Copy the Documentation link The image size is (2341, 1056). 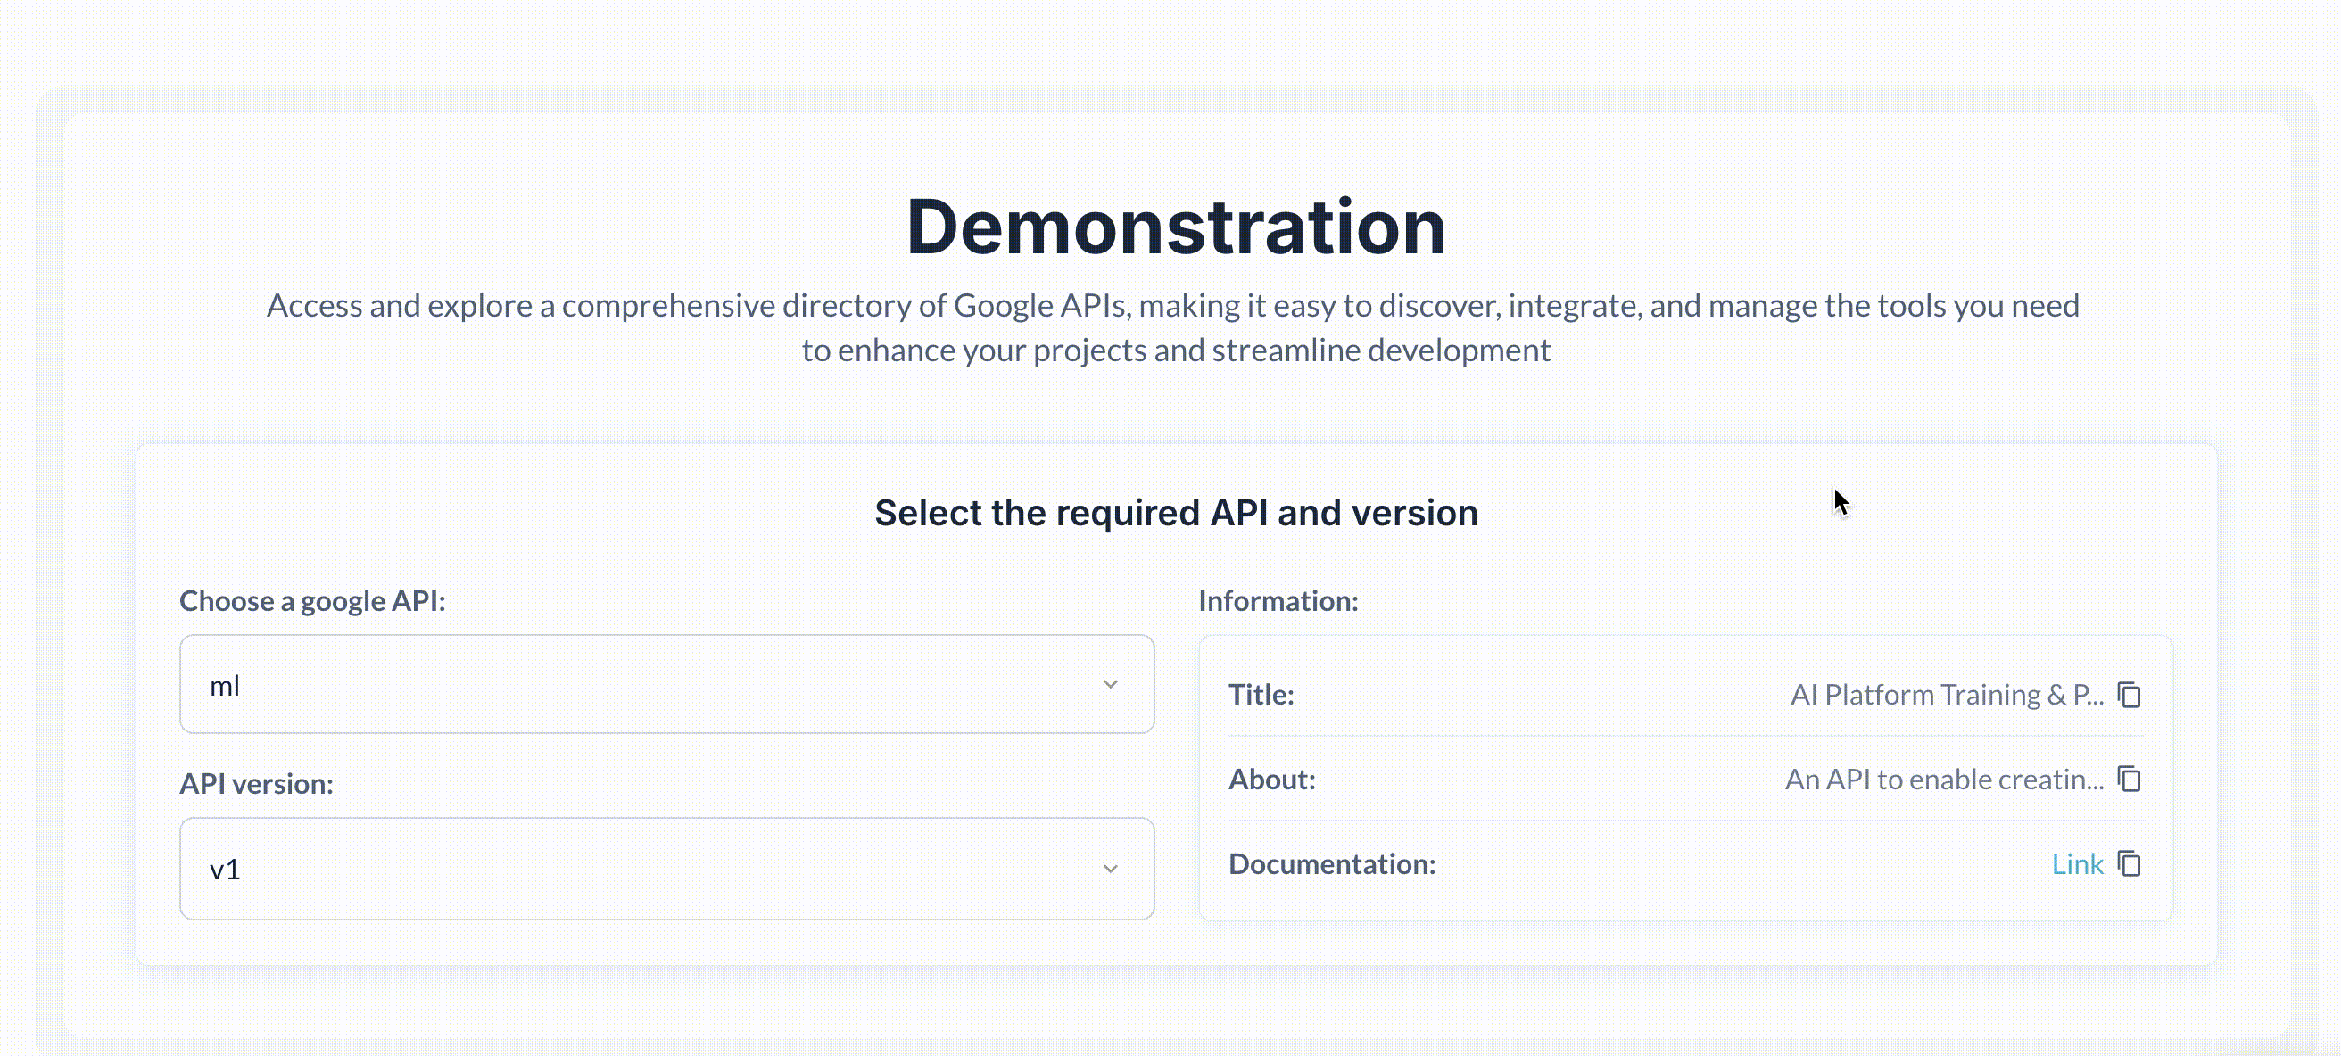click(x=2130, y=864)
